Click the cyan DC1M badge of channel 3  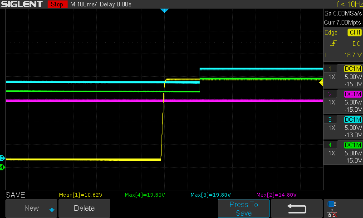(353, 119)
